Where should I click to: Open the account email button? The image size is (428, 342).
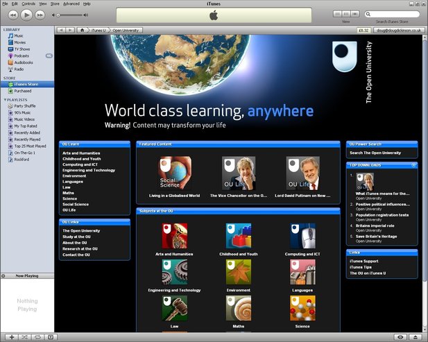pyautogui.click(x=399, y=31)
